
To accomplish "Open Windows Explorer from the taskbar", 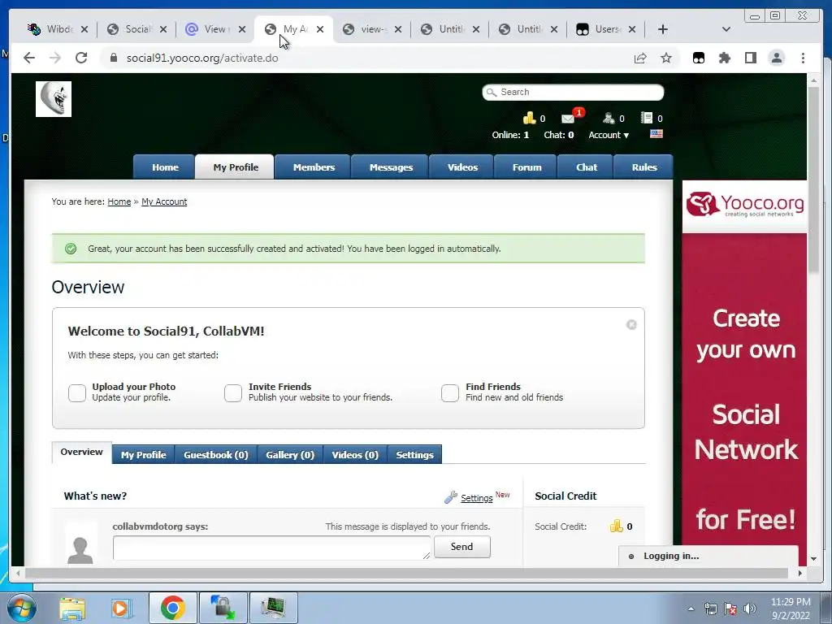I will tap(72, 608).
